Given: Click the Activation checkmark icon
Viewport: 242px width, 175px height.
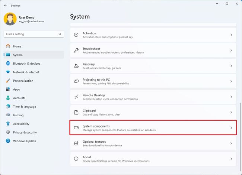Looking at the screenshot, I should point(76,35).
